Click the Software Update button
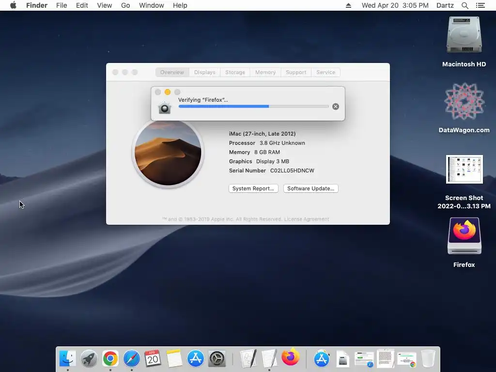Screen dimensions: 496x372 point(310,188)
